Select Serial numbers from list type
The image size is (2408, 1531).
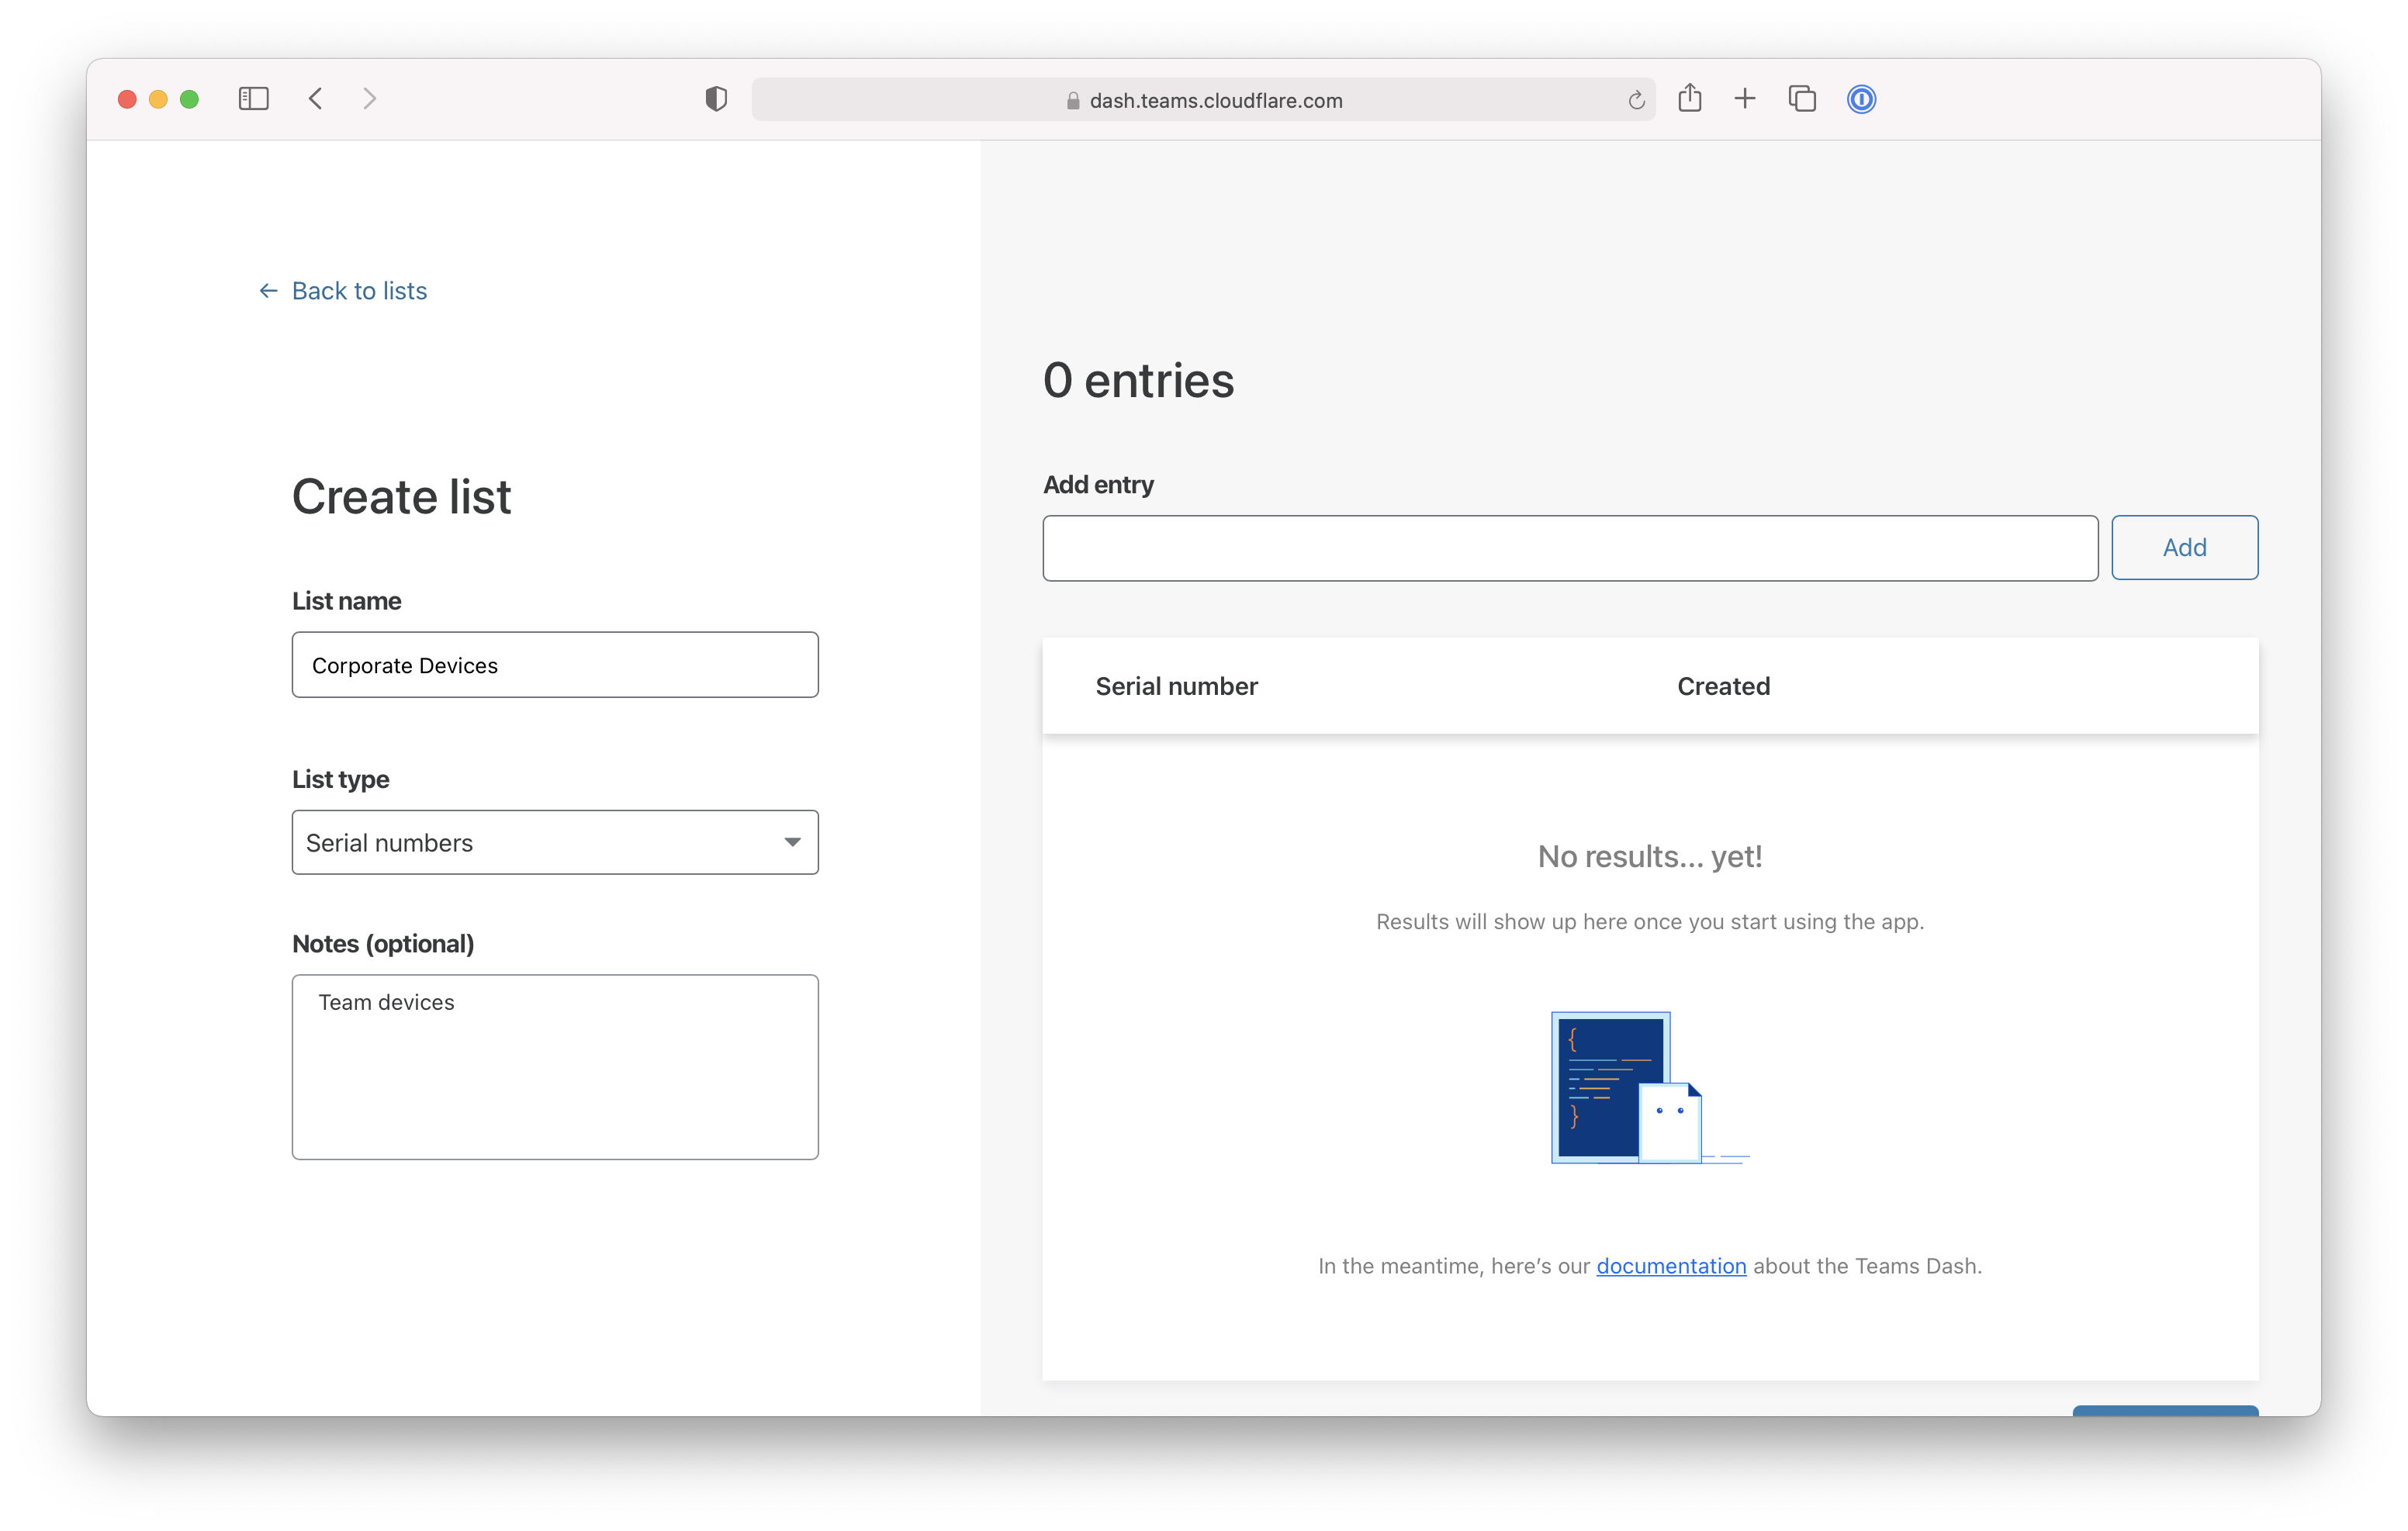(555, 842)
